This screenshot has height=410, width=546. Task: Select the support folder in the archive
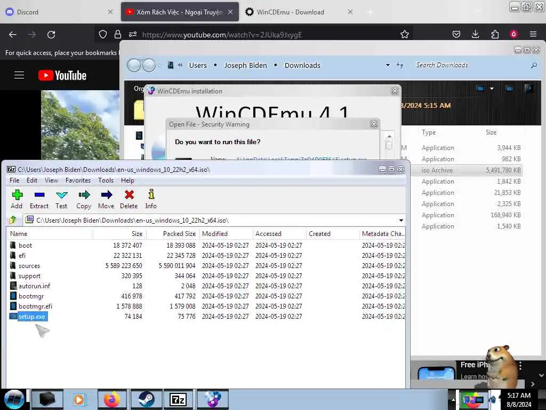(29, 276)
